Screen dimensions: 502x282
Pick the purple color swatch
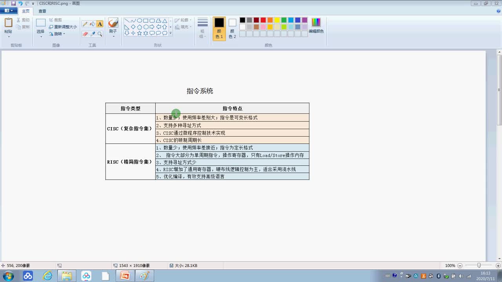click(305, 20)
